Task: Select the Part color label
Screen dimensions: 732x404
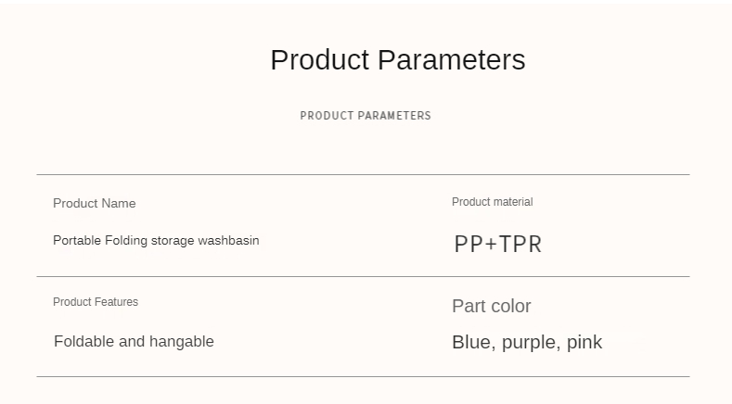Action: coord(491,307)
